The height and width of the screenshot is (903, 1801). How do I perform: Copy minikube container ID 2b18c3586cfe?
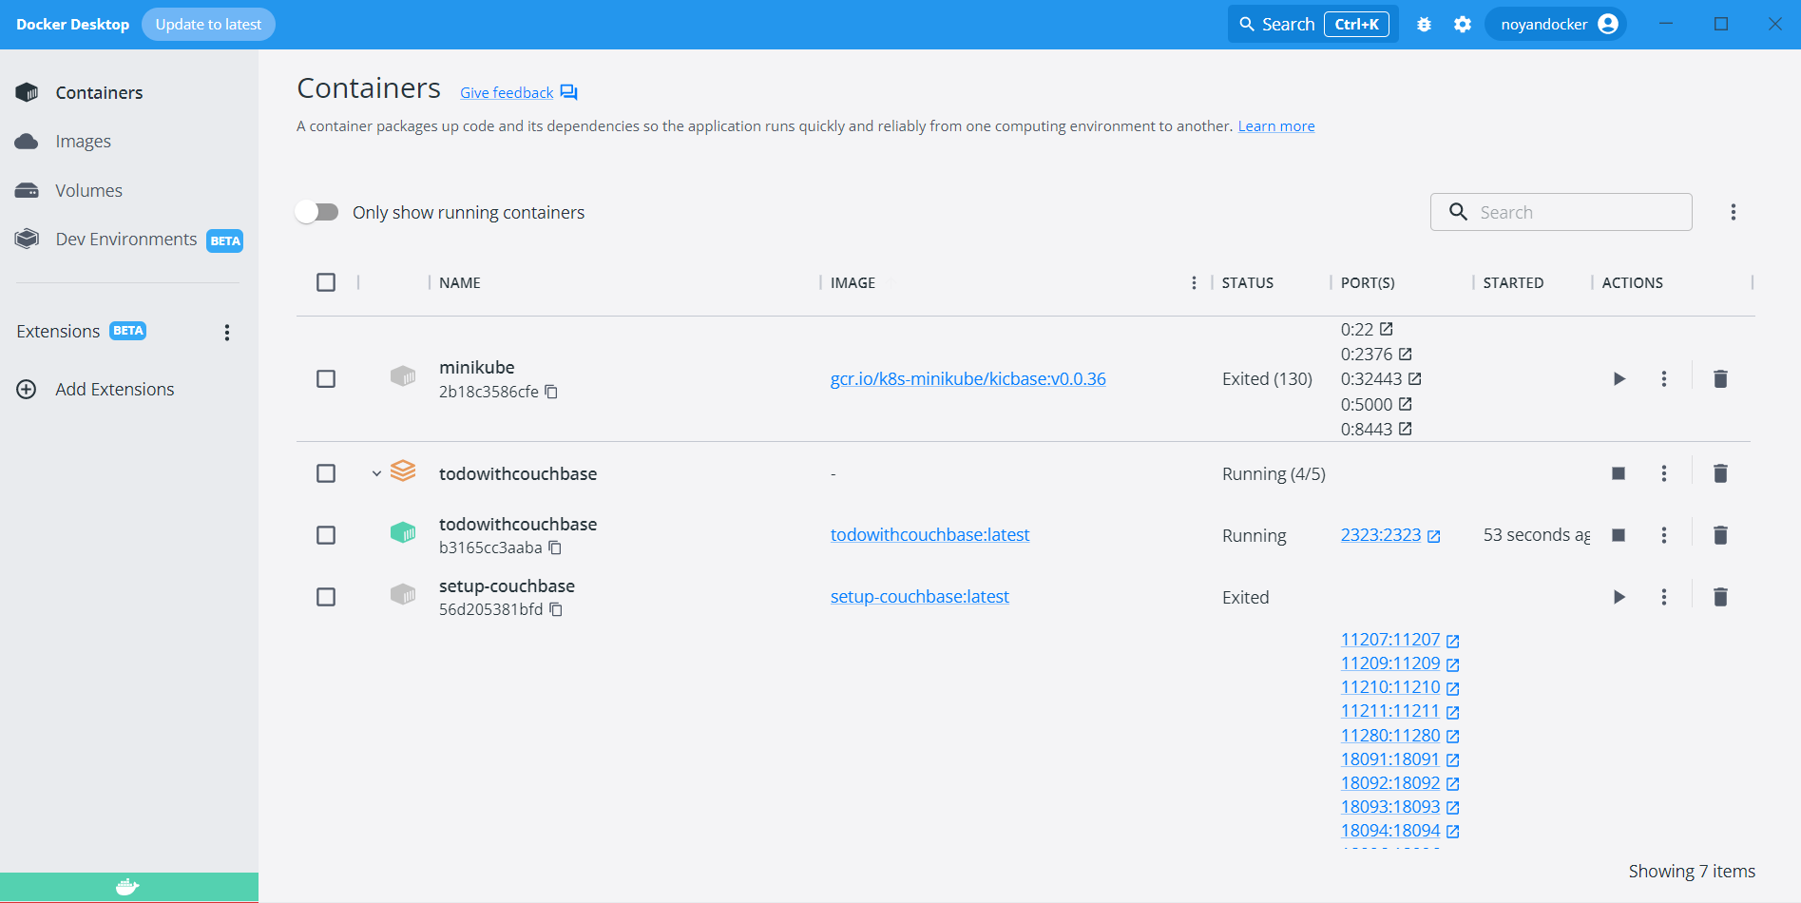click(x=551, y=392)
